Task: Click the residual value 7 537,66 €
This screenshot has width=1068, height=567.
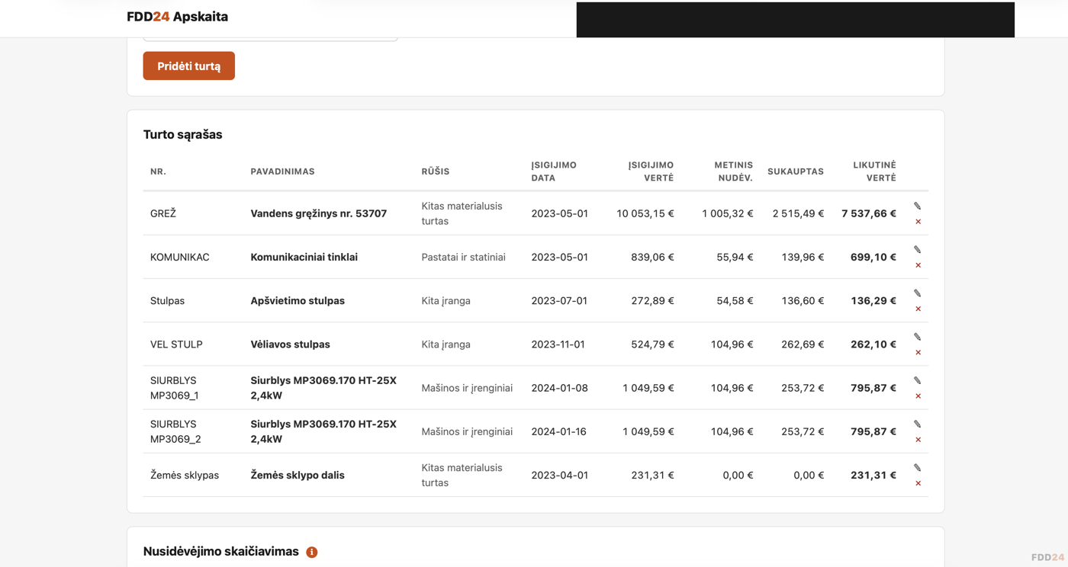Action: point(869,213)
